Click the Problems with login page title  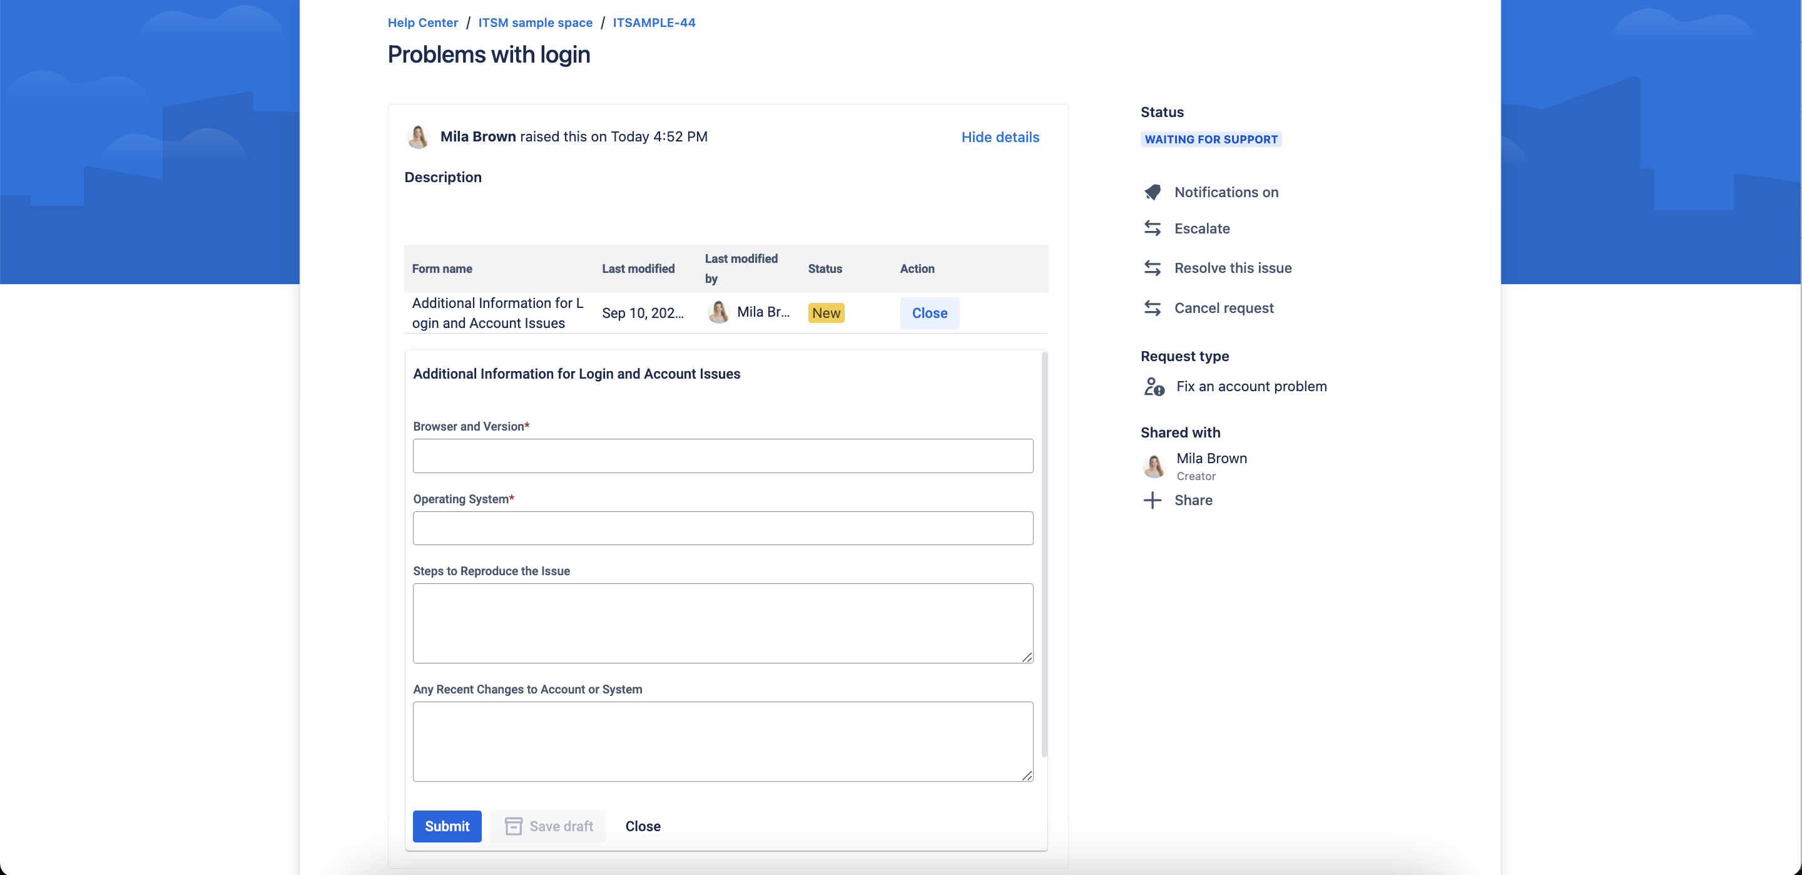[x=489, y=53]
